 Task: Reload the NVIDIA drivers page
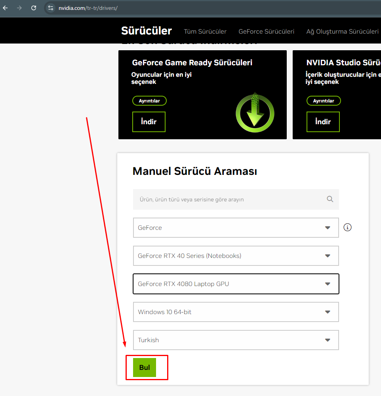tap(34, 8)
